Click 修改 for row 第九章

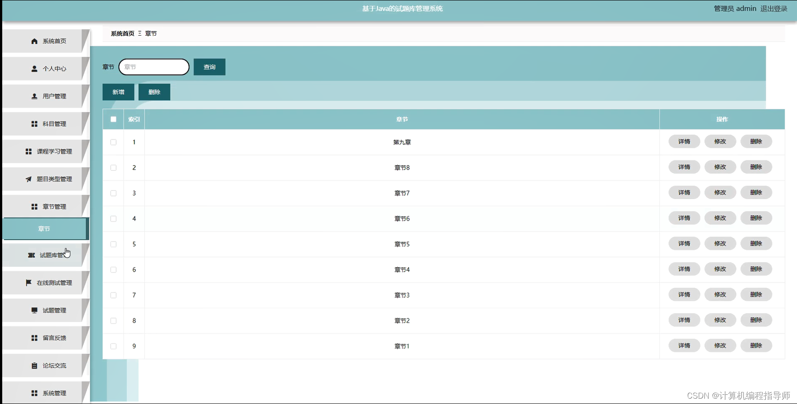720,142
